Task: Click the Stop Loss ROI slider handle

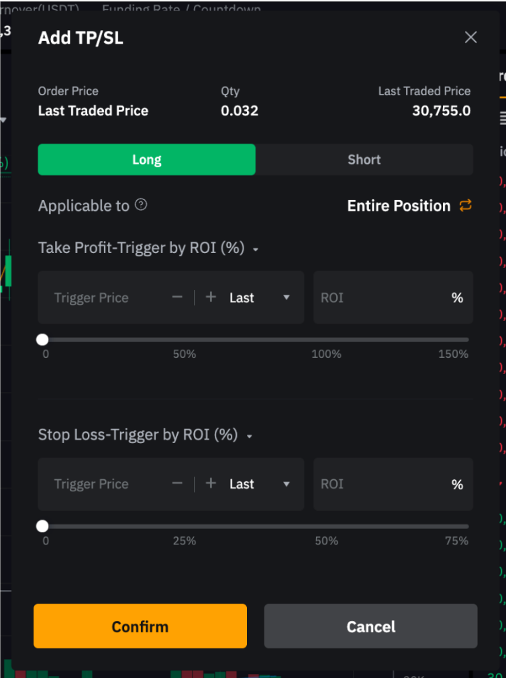Action: [x=43, y=526]
